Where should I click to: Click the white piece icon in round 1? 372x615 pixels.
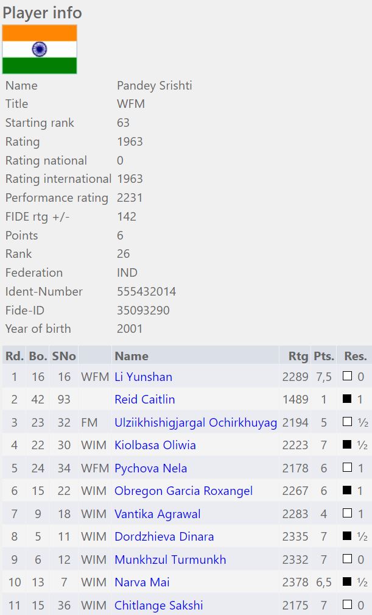coord(348,377)
